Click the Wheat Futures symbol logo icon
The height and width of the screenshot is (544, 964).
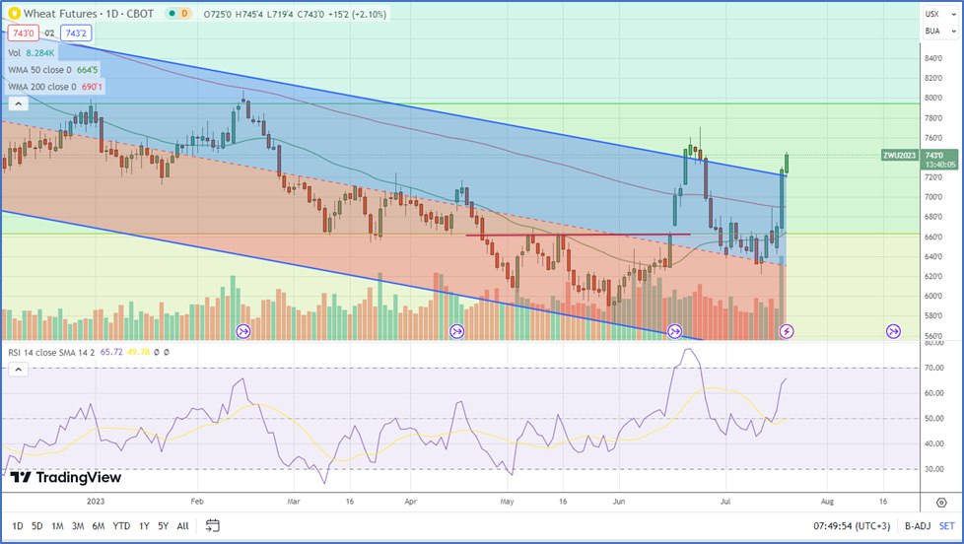(13, 13)
